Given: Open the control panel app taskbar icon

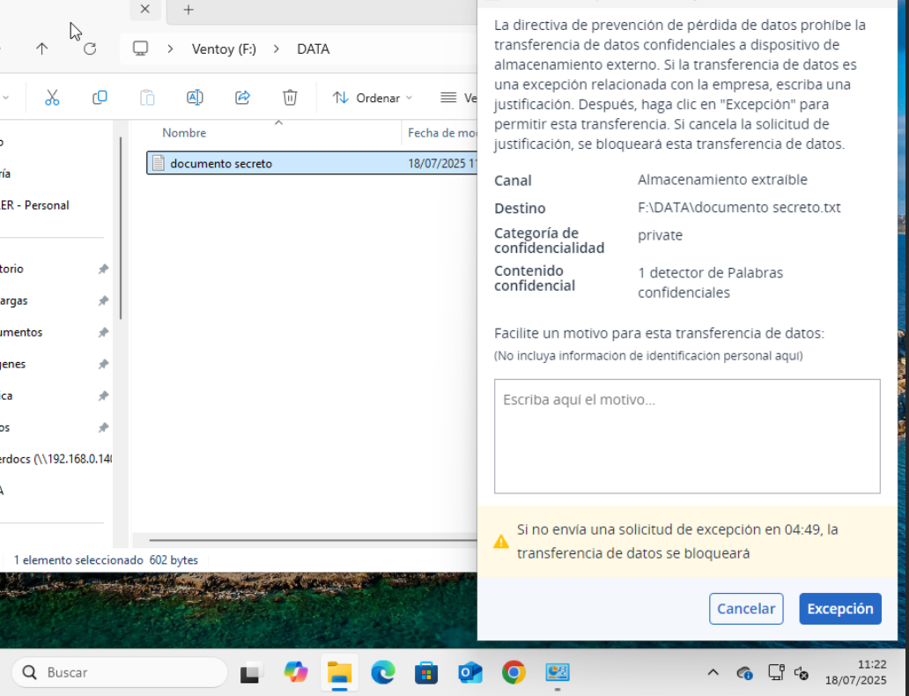Looking at the screenshot, I should (557, 672).
